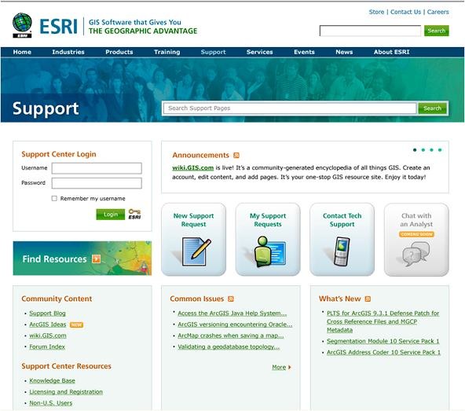465x411 pixels.
Task: Click the New Support Request notepad icon
Action: pos(196,251)
